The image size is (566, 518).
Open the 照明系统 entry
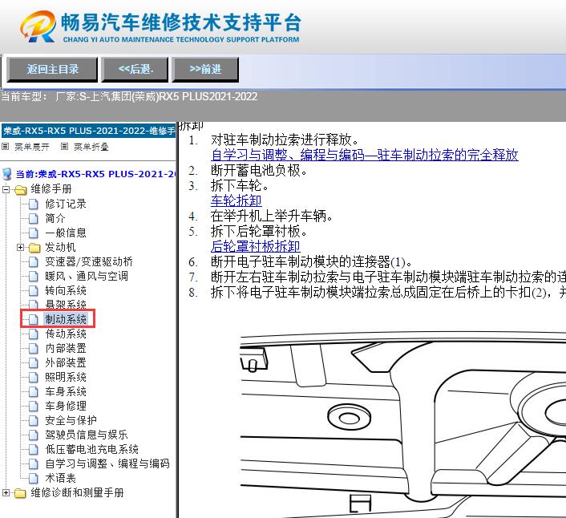coord(66,377)
